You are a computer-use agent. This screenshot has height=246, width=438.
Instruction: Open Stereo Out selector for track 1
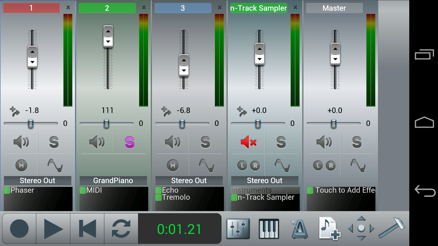pos(38,181)
